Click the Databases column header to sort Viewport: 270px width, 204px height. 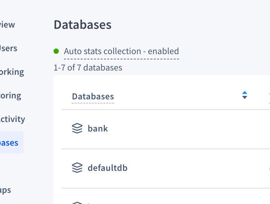click(x=93, y=96)
